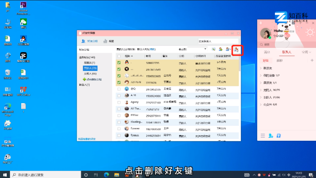Viewport: 316px width, 178px height.
Task: Tick the checkbox for friend Agony
Action: coord(119,102)
